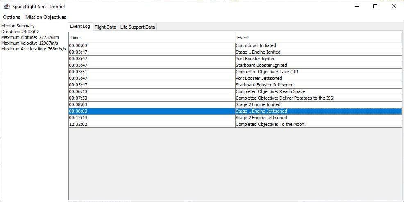
Task: Switch to the Life Support Data tab
Action: point(138,27)
